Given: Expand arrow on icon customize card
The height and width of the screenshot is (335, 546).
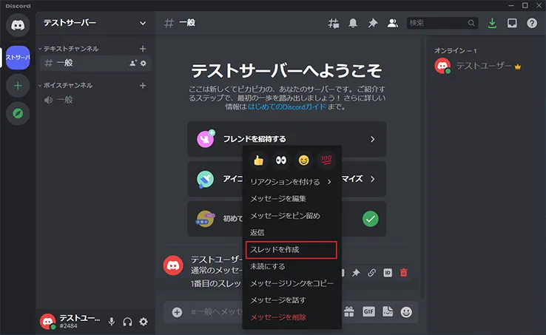Looking at the screenshot, I should (373, 179).
